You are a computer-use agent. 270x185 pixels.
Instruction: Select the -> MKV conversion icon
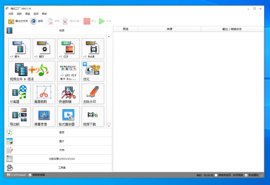[x=44, y=49]
